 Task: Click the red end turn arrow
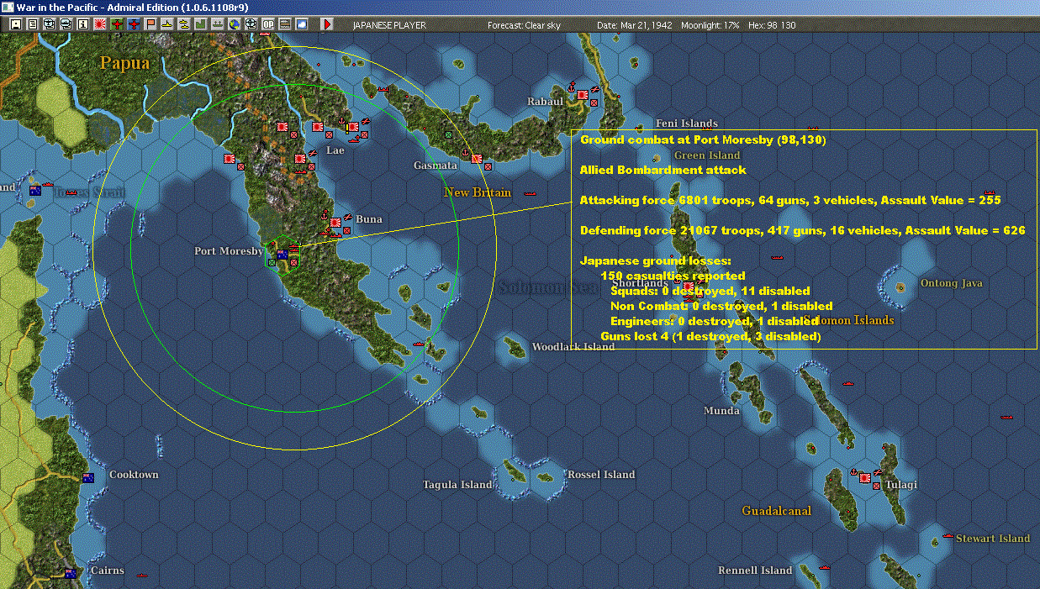tap(328, 24)
